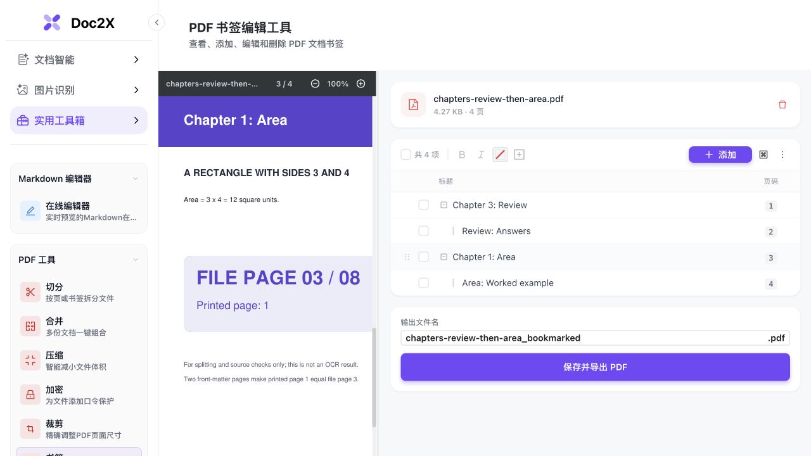Click the 标题 column header
The height and width of the screenshot is (456, 811).
(446, 181)
